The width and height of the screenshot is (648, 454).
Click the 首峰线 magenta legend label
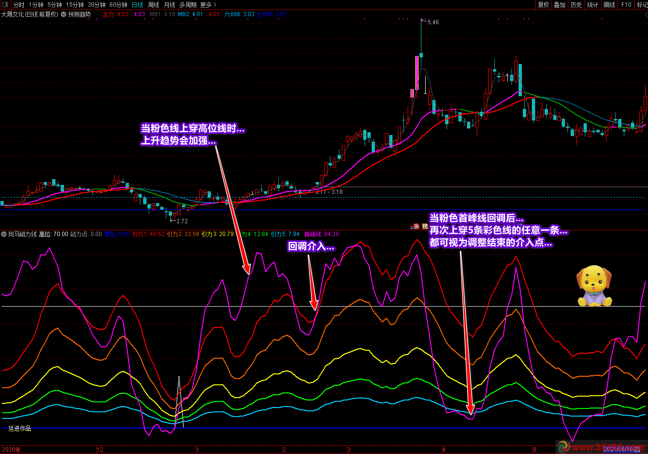point(312,234)
